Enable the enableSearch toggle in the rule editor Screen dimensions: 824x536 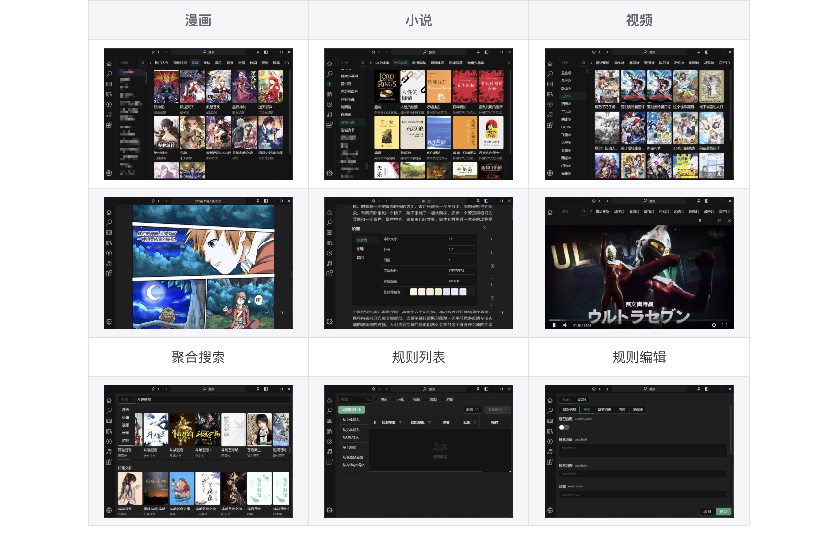(x=564, y=427)
